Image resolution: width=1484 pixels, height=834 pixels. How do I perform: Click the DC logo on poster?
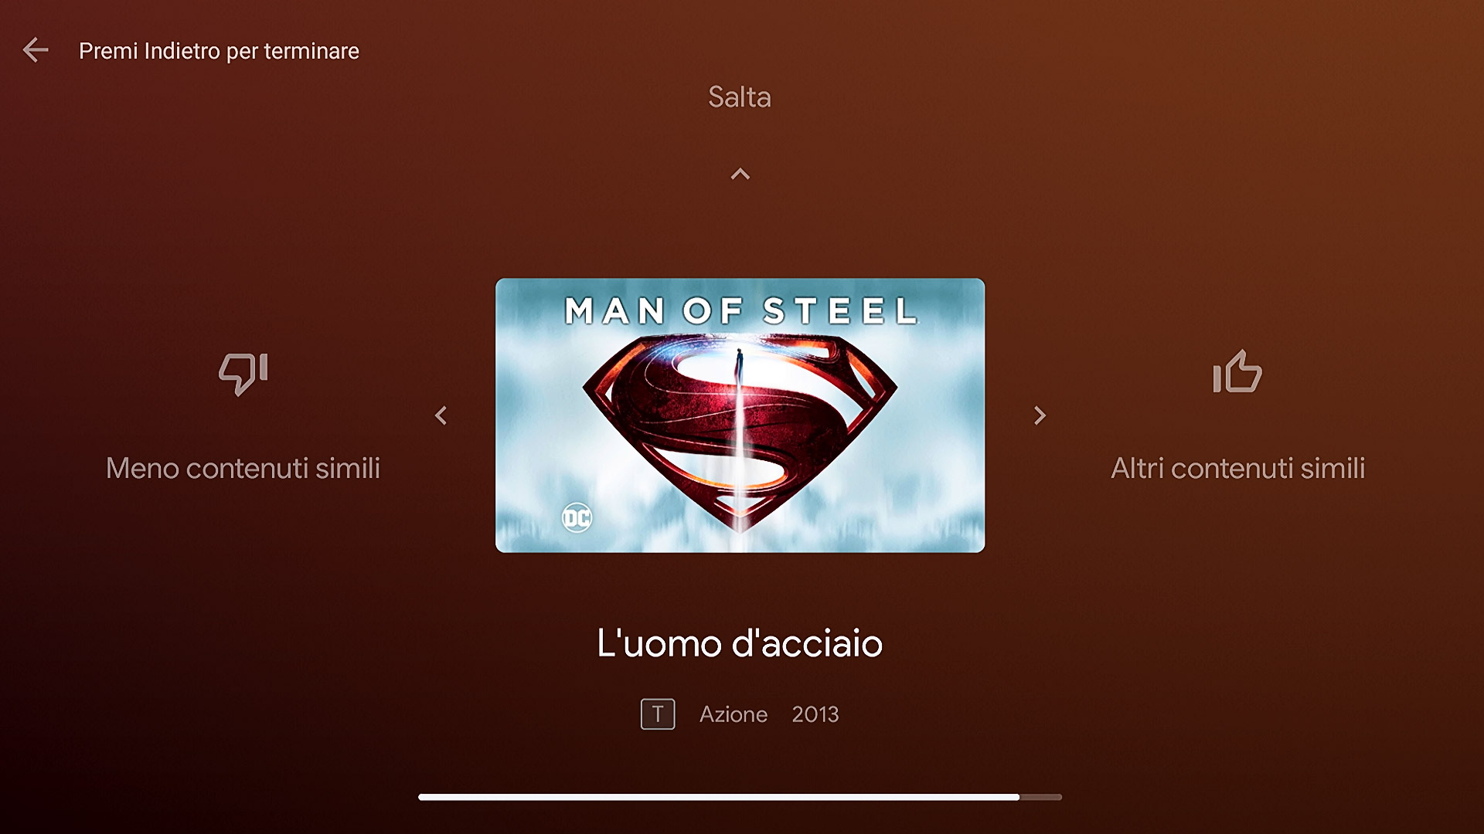[577, 518]
